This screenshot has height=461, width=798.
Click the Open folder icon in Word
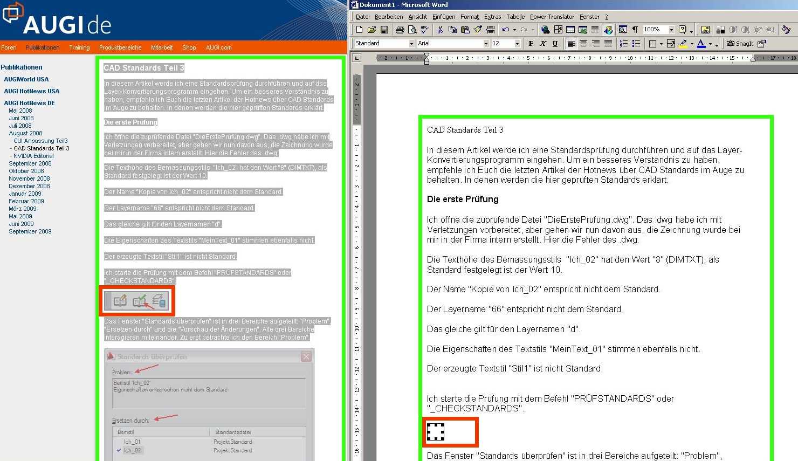tap(372, 30)
